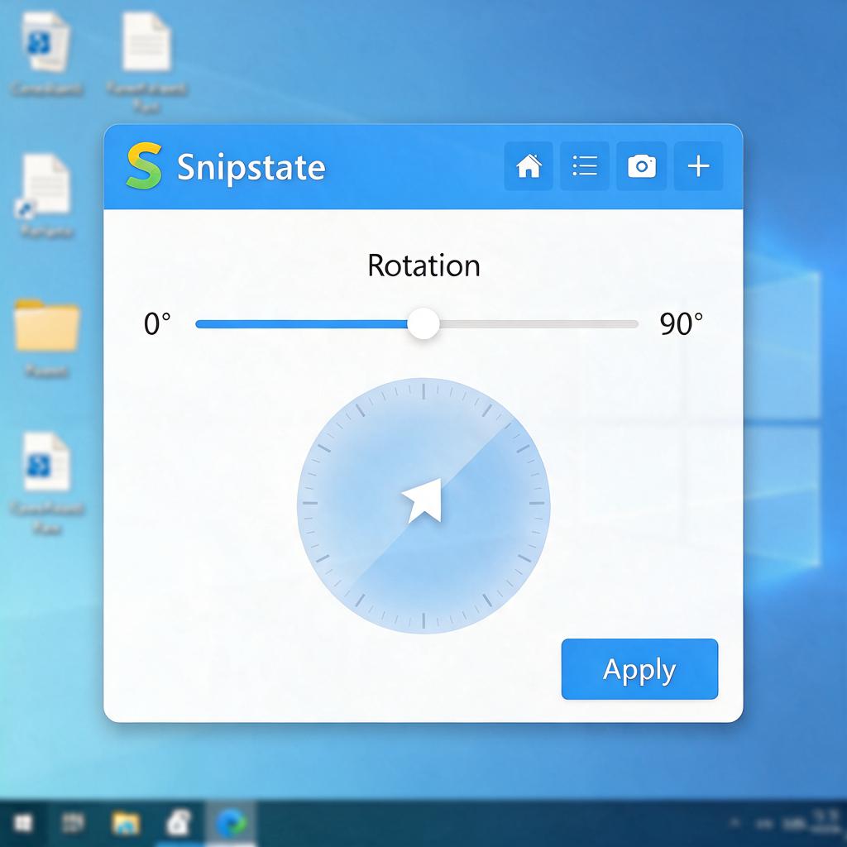Viewport: 847px width, 847px height.
Task: Click the top tick of the rotation dial
Action: coord(423,391)
